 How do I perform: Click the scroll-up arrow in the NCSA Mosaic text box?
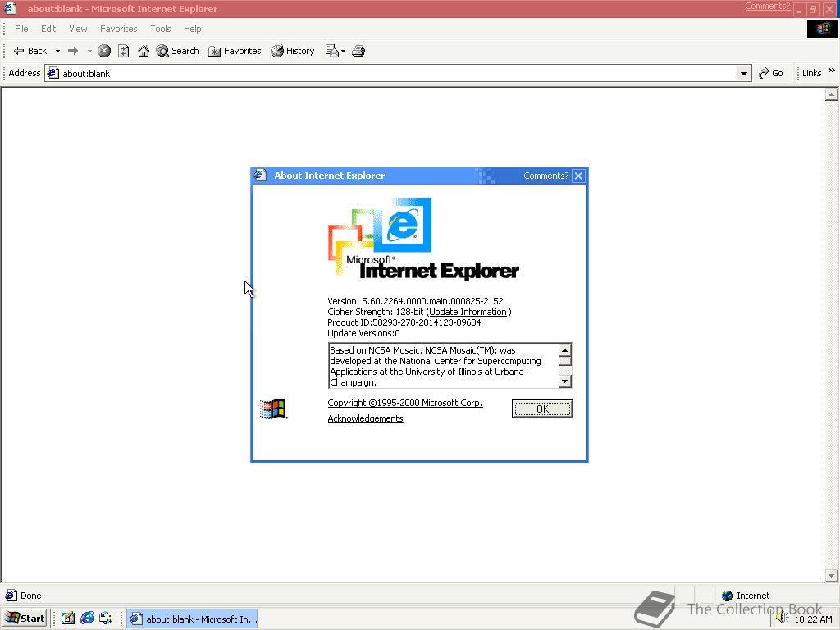click(x=564, y=349)
